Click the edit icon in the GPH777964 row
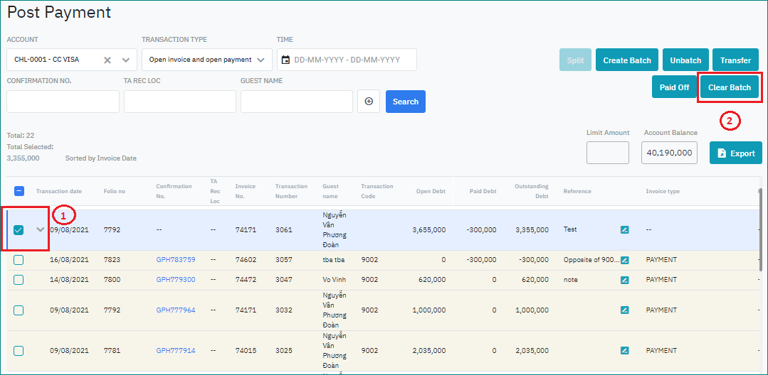This screenshot has height=375, width=768. click(x=624, y=310)
